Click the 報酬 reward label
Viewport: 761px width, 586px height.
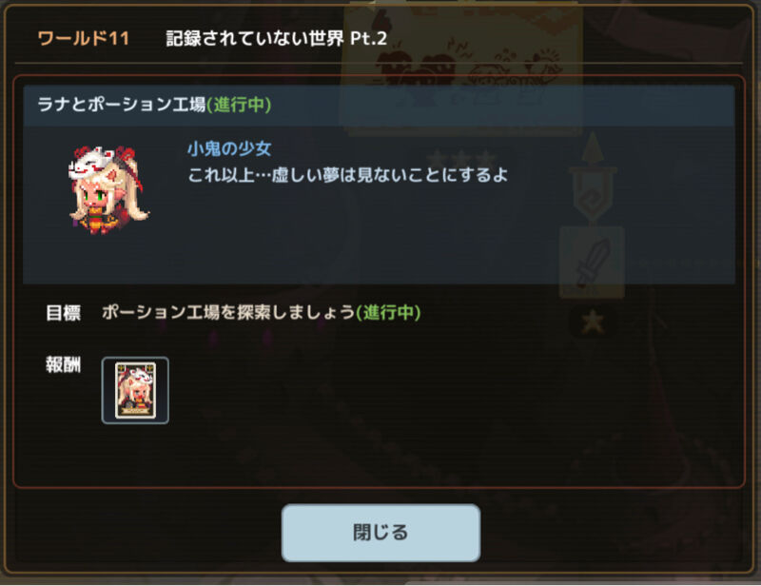63,364
